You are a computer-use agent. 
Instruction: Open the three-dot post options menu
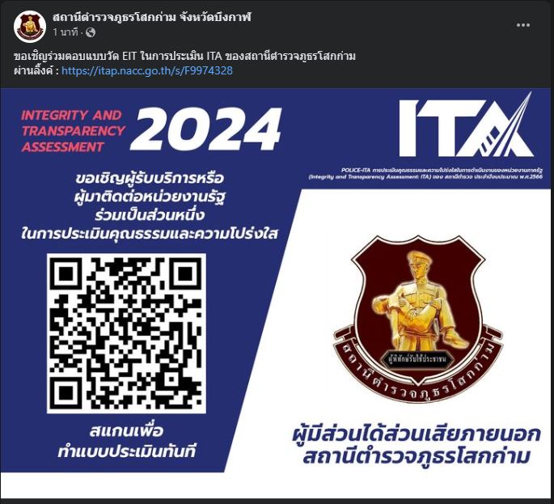pyautogui.click(x=523, y=25)
